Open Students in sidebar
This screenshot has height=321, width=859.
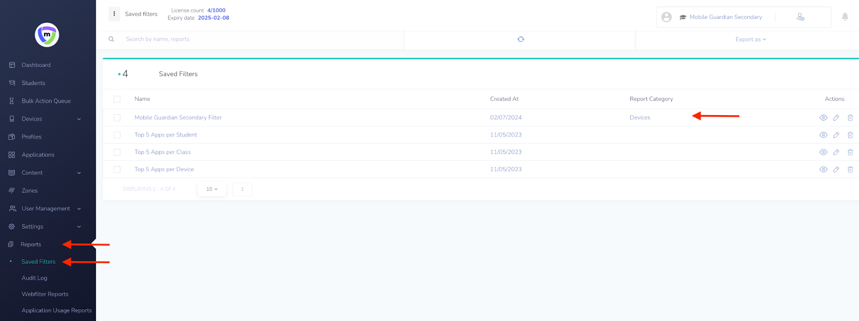coord(33,83)
